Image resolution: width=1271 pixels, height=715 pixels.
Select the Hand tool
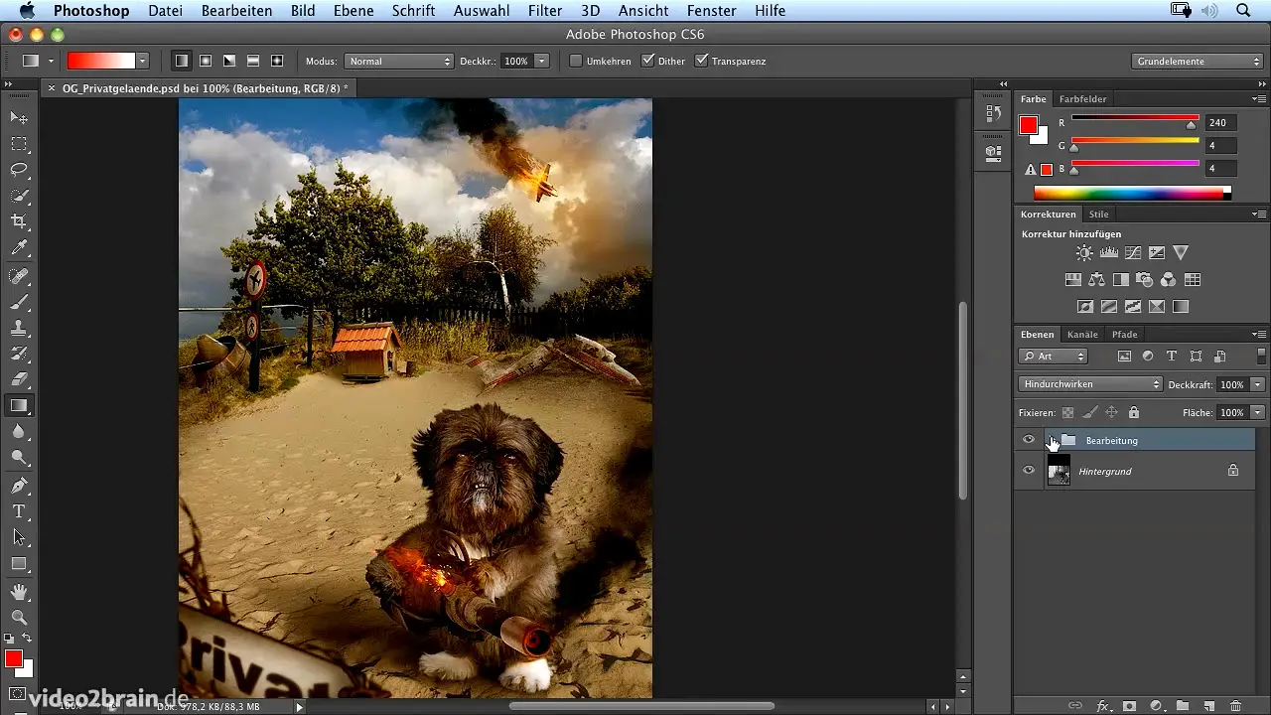click(x=19, y=592)
